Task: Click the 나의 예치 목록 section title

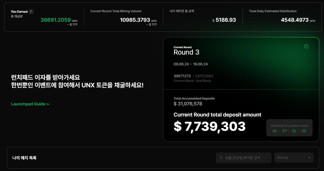Action: 24,158
